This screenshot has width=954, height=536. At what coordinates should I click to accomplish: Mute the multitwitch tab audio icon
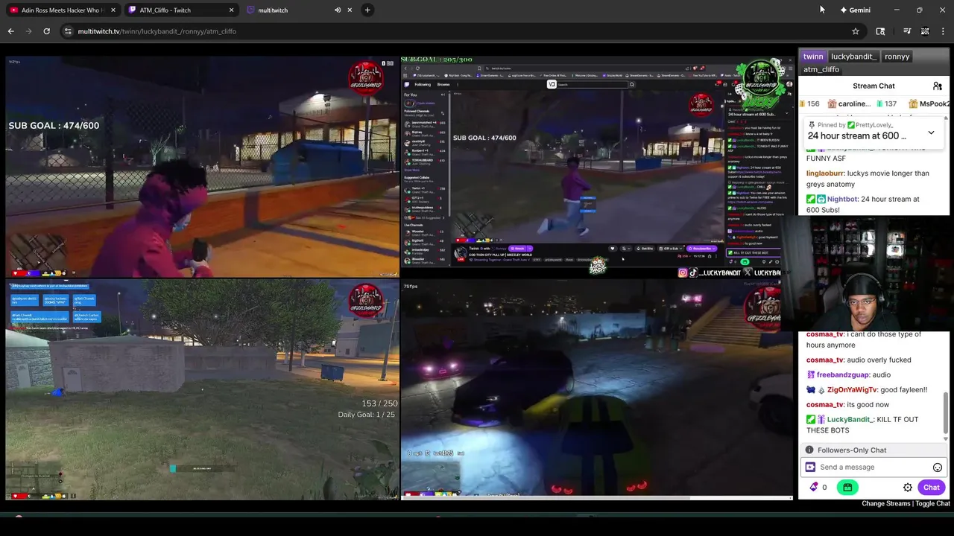pos(338,10)
